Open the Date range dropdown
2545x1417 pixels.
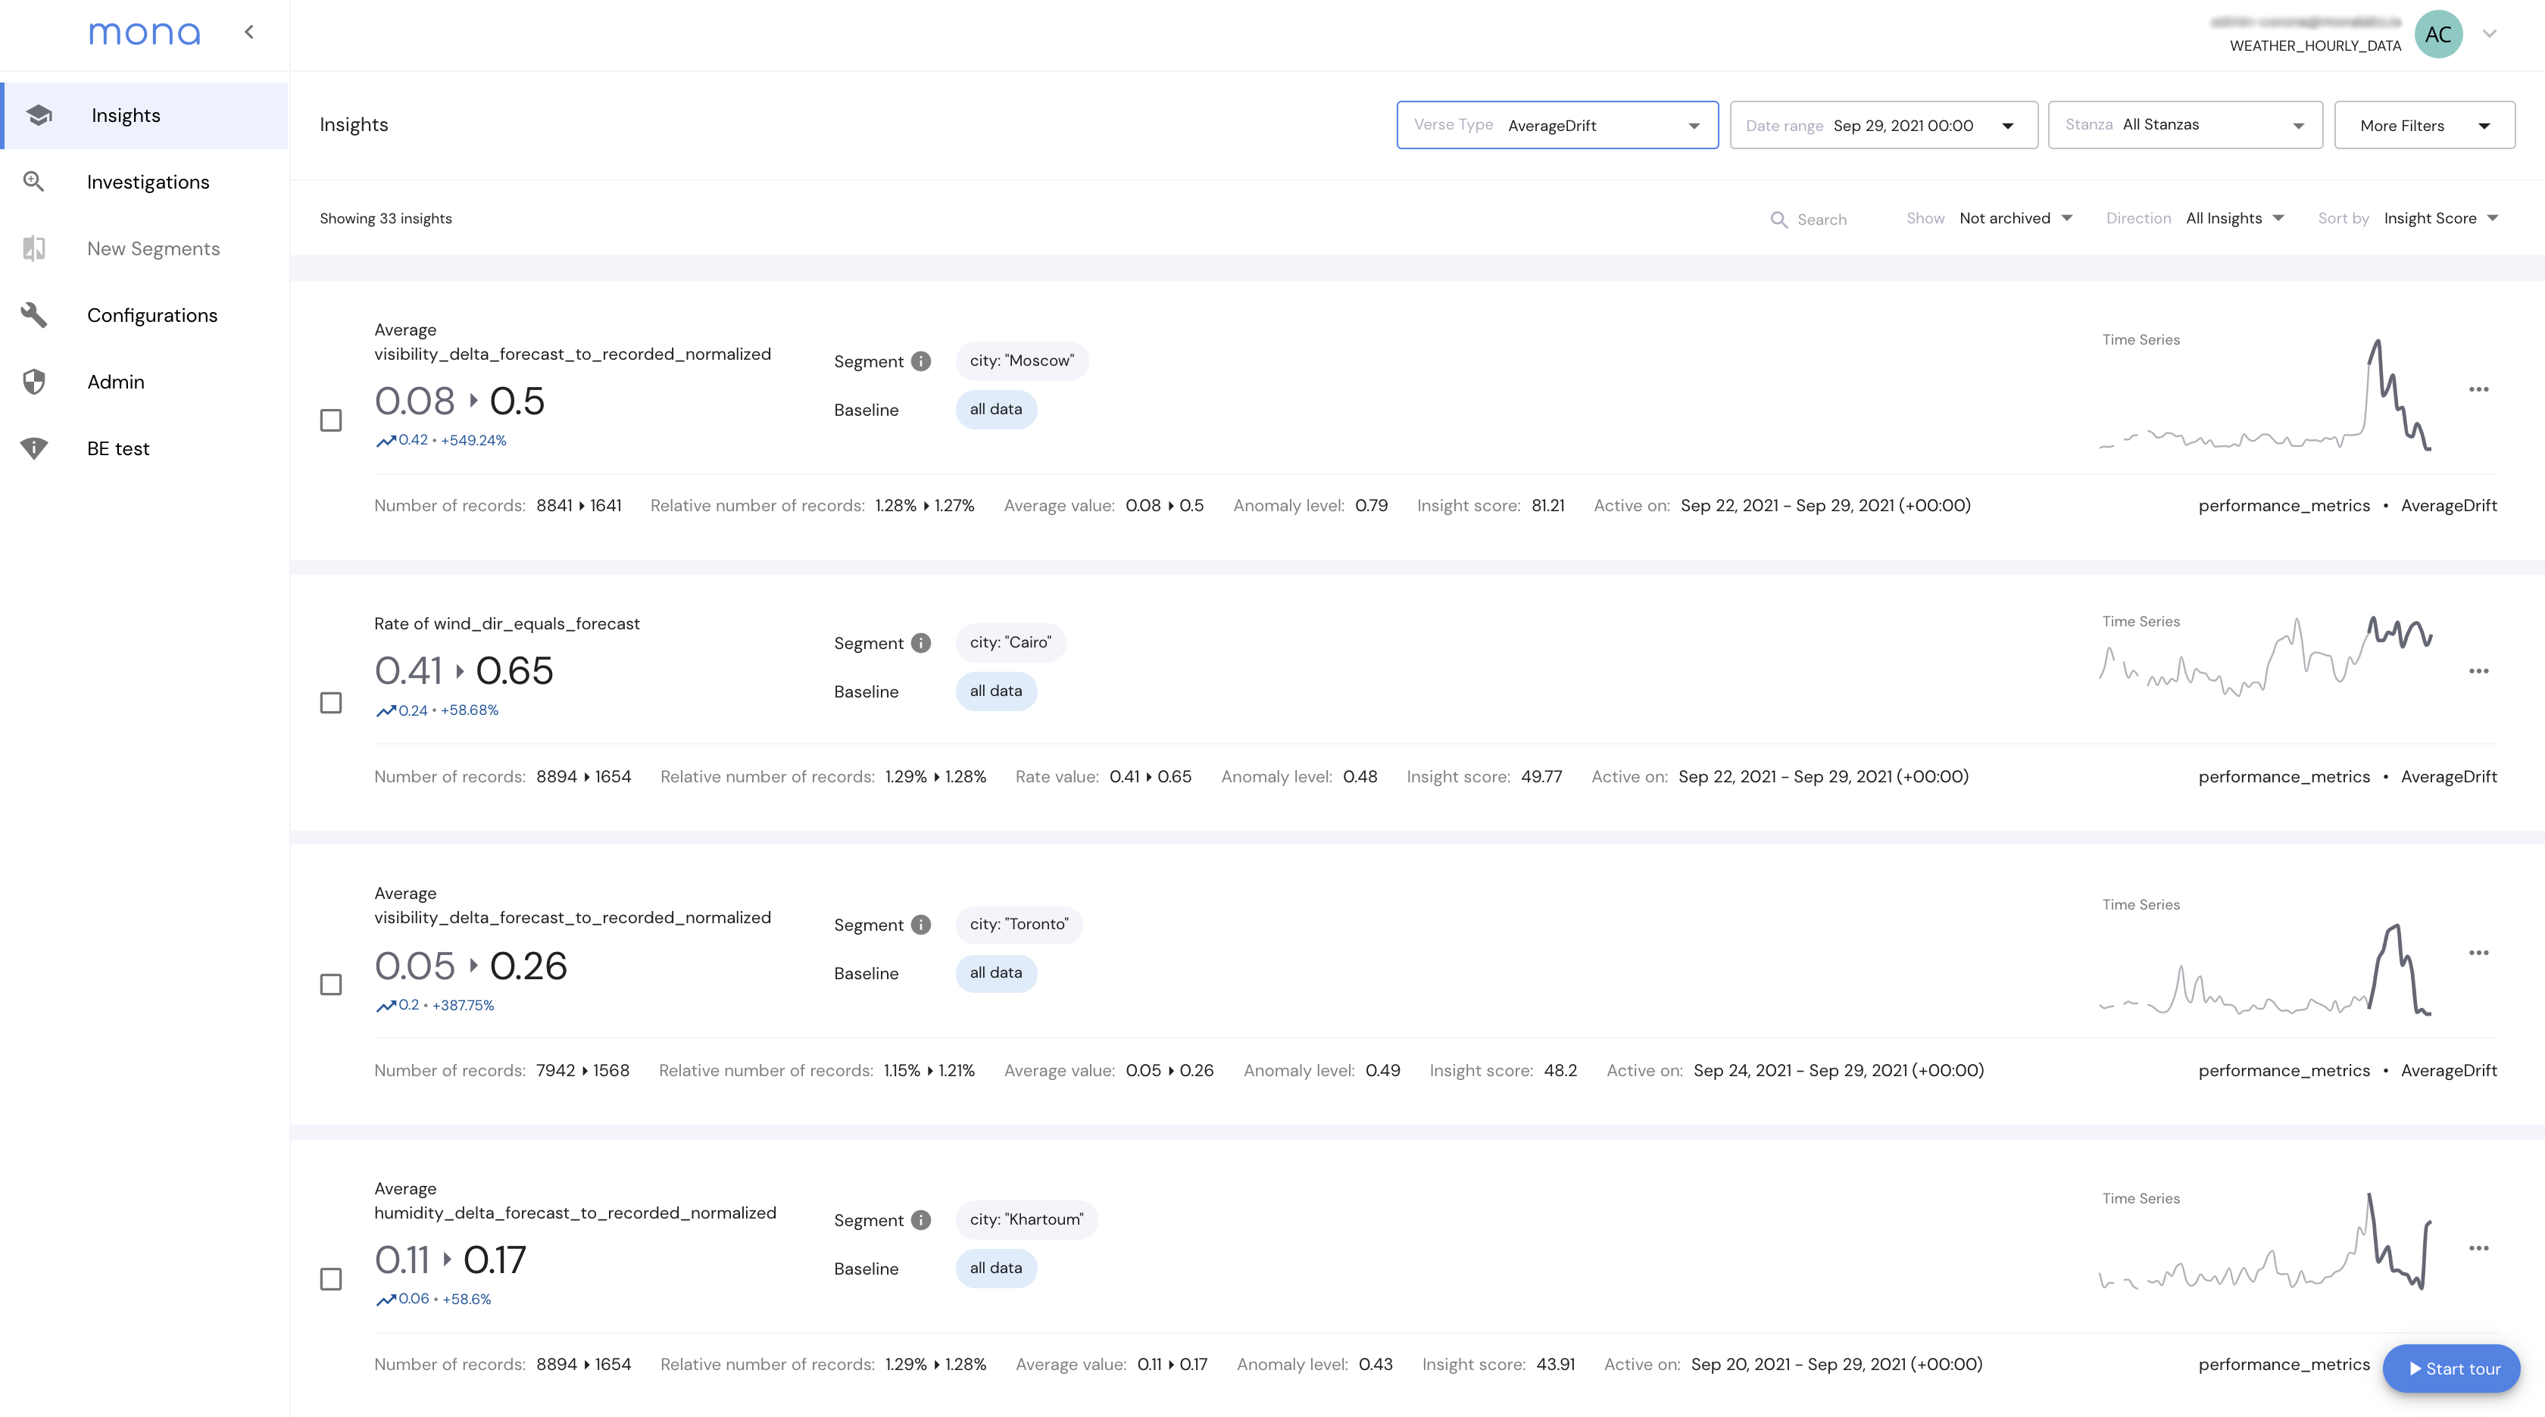pyautogui.click(x=1883, y=126)
